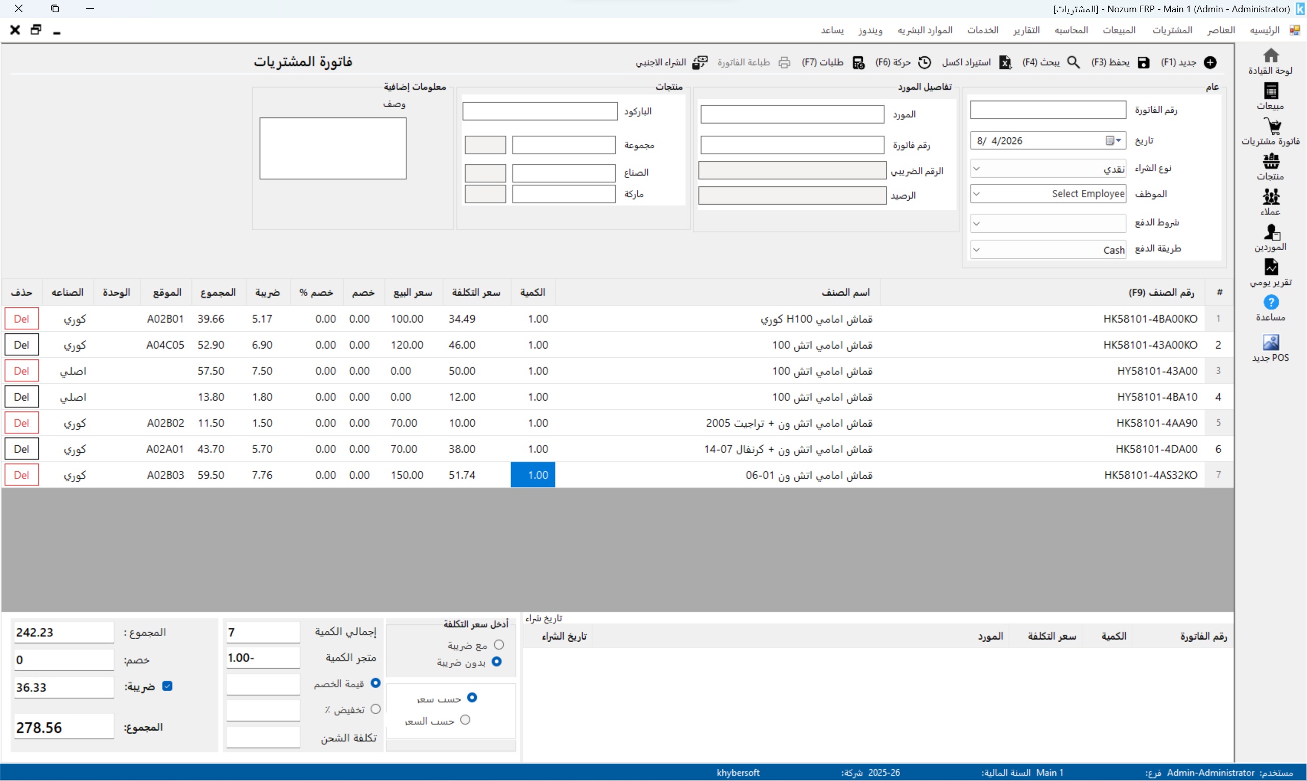
Task: Click يحفظ (F3) save disk icon
Action: 1143,63
